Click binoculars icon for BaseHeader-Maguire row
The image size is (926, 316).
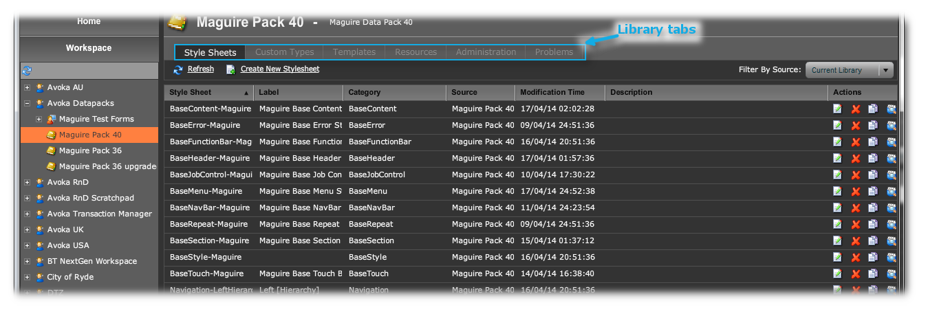(891, 158)
